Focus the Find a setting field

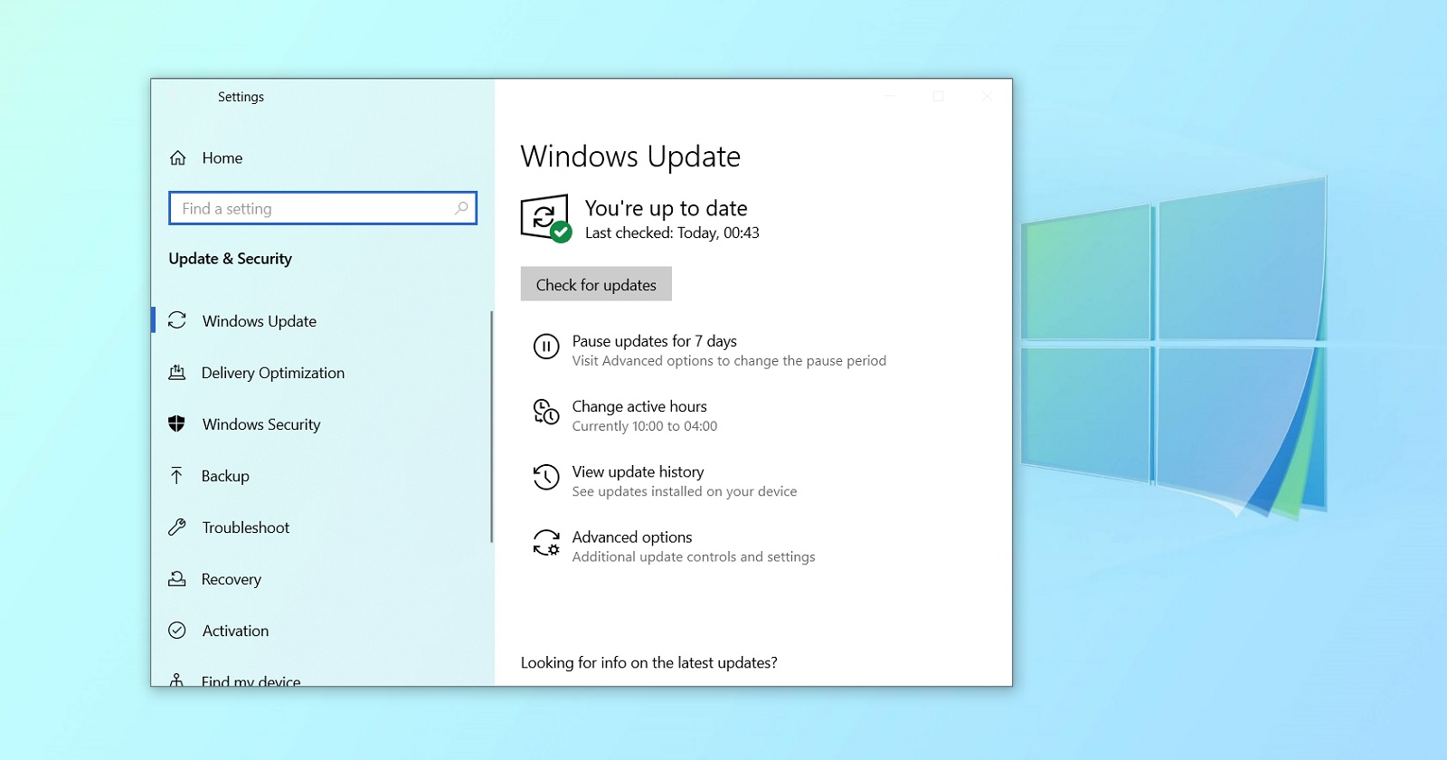pyautogui.click(x=323, y=208)
